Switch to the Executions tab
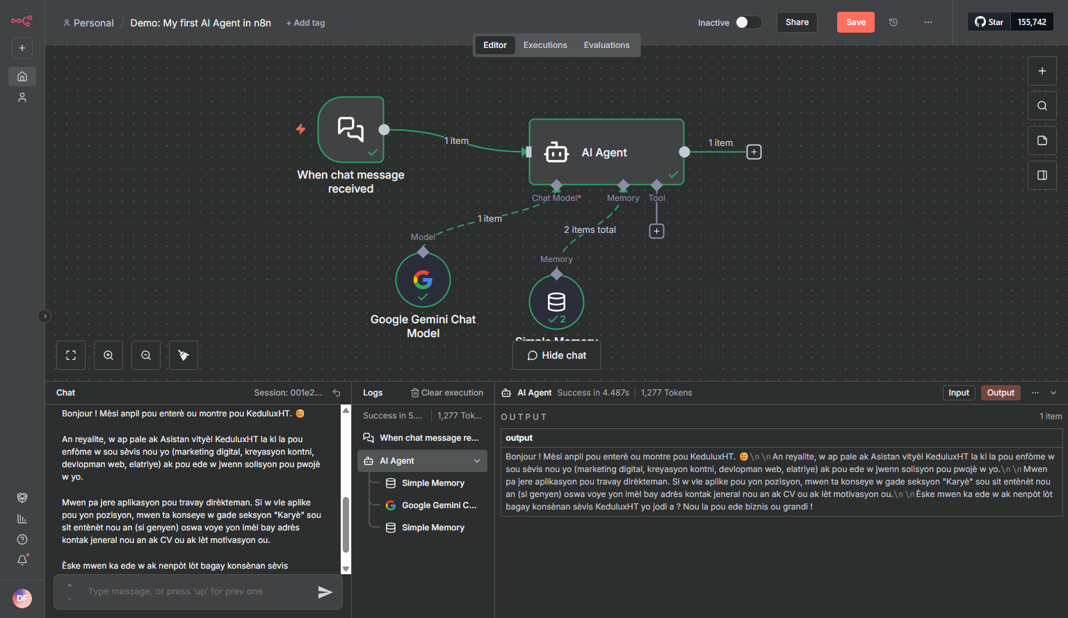Viewport: 1068px width, 618px height. pyautogui.click(x=544, y=45)
